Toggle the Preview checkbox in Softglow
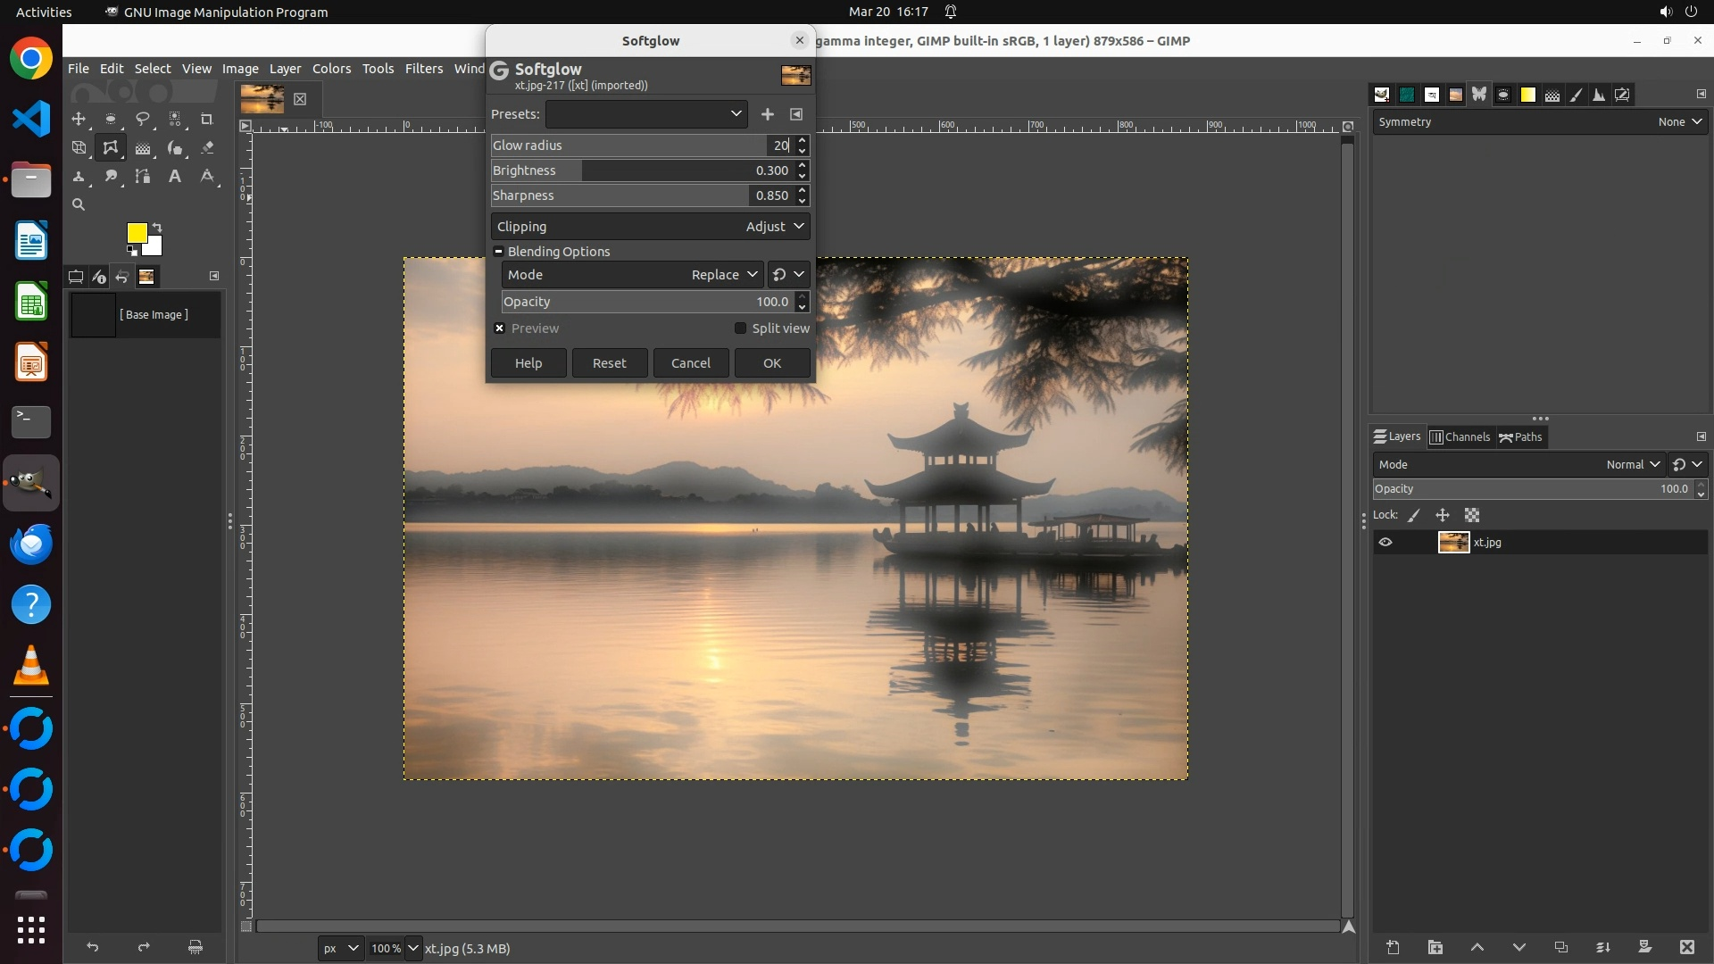The height and width of the screenshot is (964, 1714). 500,328
